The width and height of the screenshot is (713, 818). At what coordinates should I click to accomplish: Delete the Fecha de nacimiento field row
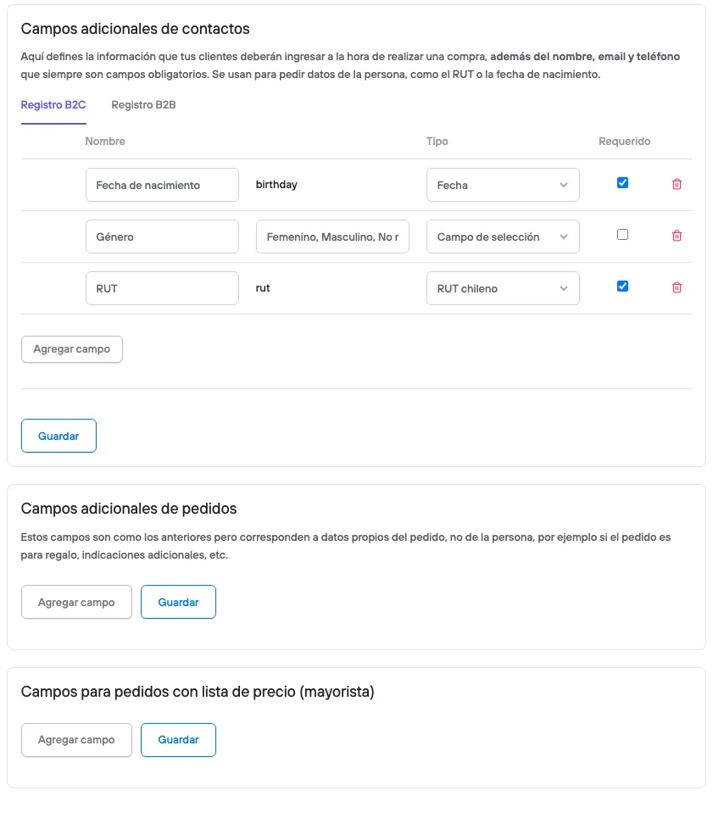[x=677, y=184]
